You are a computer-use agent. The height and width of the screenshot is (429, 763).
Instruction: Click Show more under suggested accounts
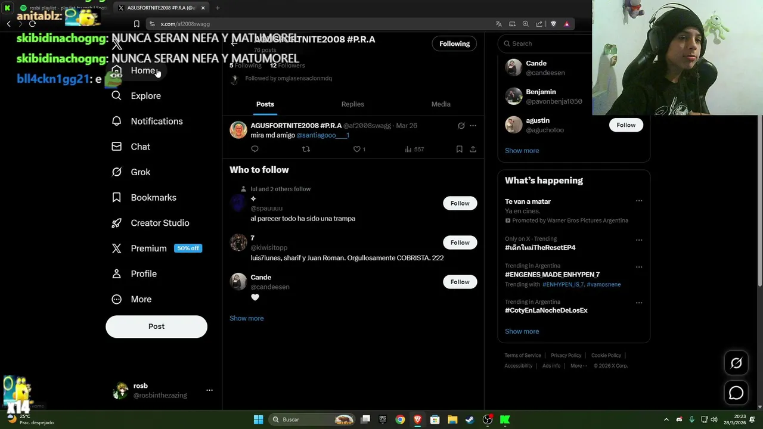pyautogui.click(x=522, y=151)
